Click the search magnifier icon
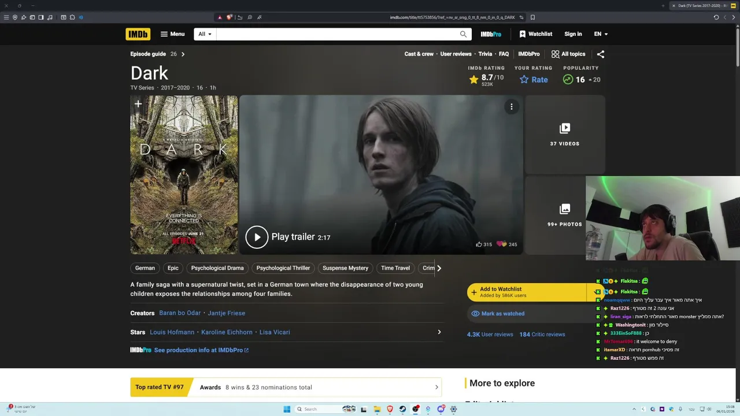Screen dimensions: 740x416 [x=463, y=34]
